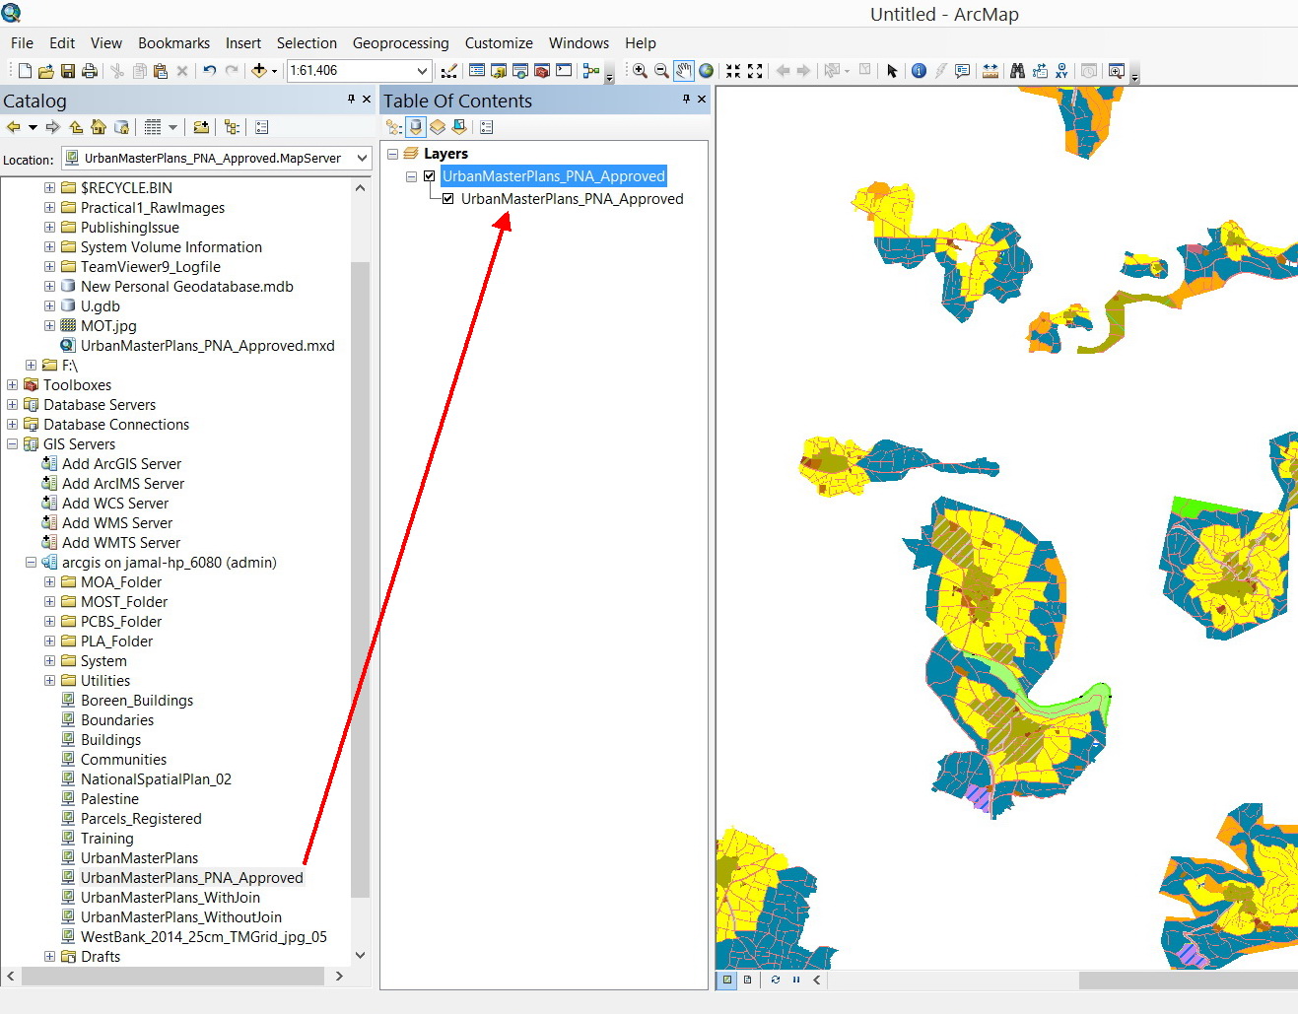This screenshot has height=1014, width=1298.
Task: Collapse the Layers data frame
Action: [392, 154]
